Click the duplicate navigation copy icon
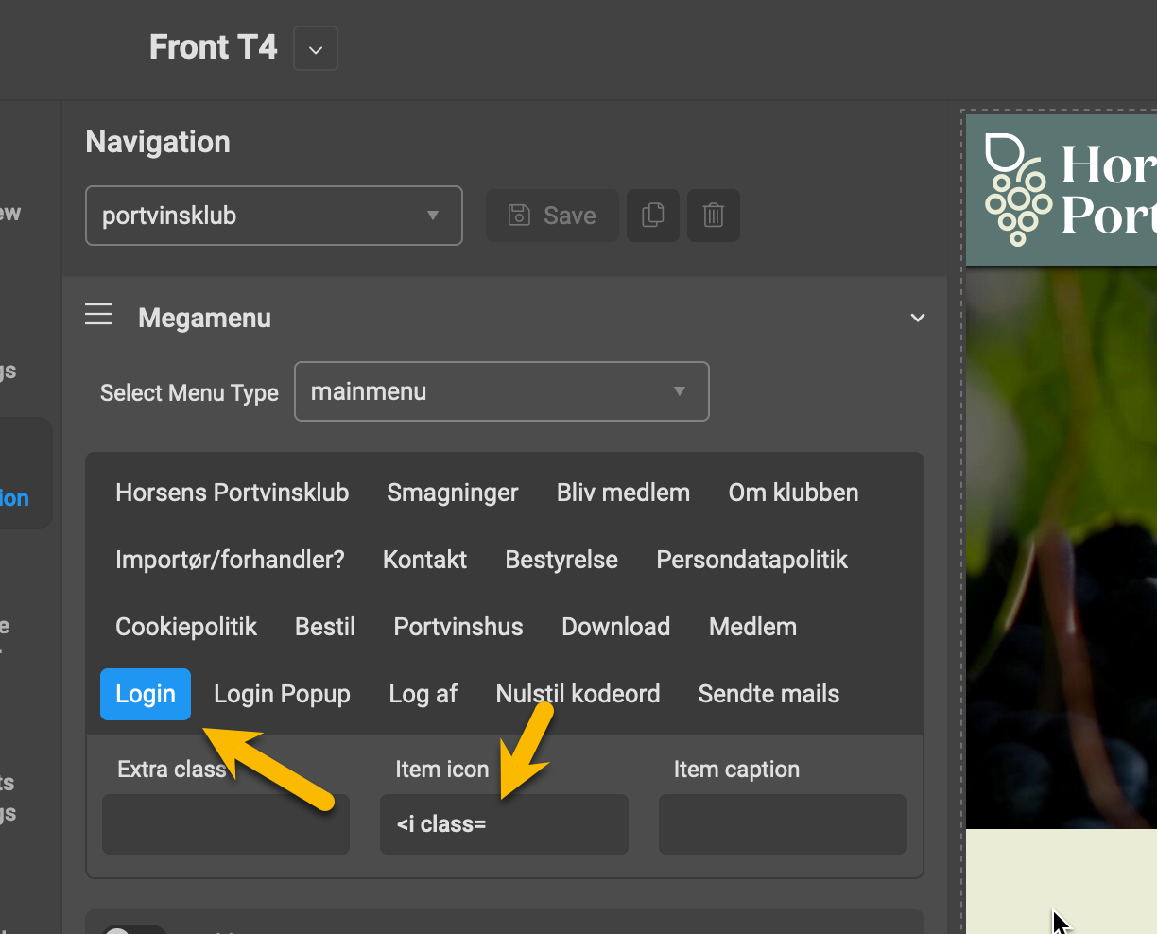This screenshot has height=934, width=1157. (652, 216)
